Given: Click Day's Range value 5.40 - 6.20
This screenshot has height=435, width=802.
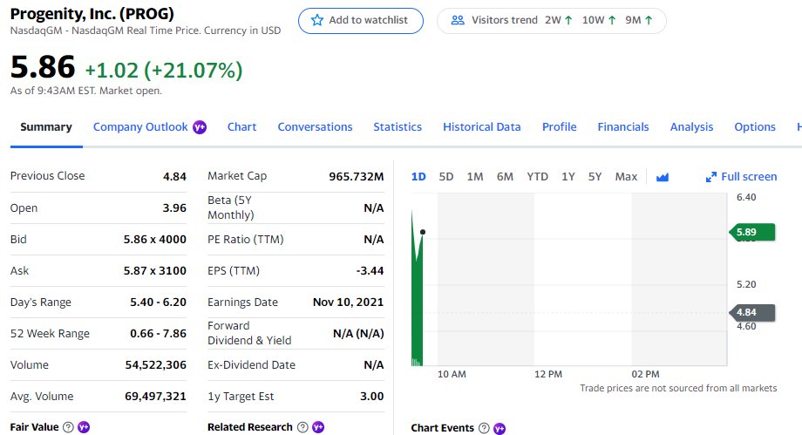Looking at the screenshot, I should [x=158, y=302].
